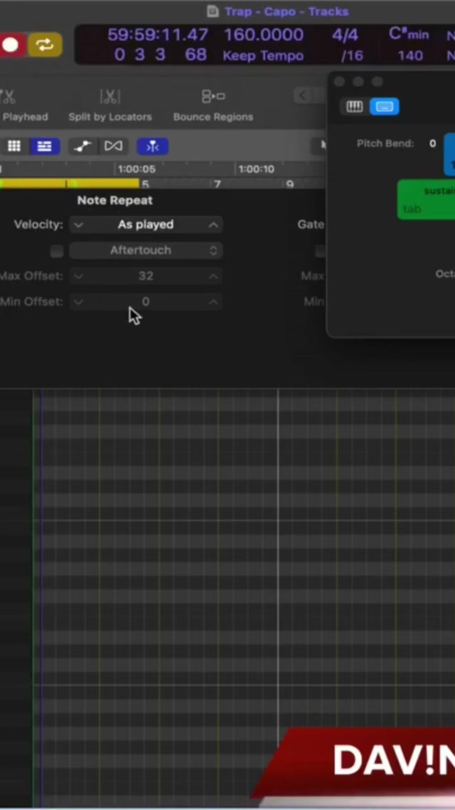Screen dimensions: 455x810
Task: Click the Split by Locators icon
Action: coord(110,97)
